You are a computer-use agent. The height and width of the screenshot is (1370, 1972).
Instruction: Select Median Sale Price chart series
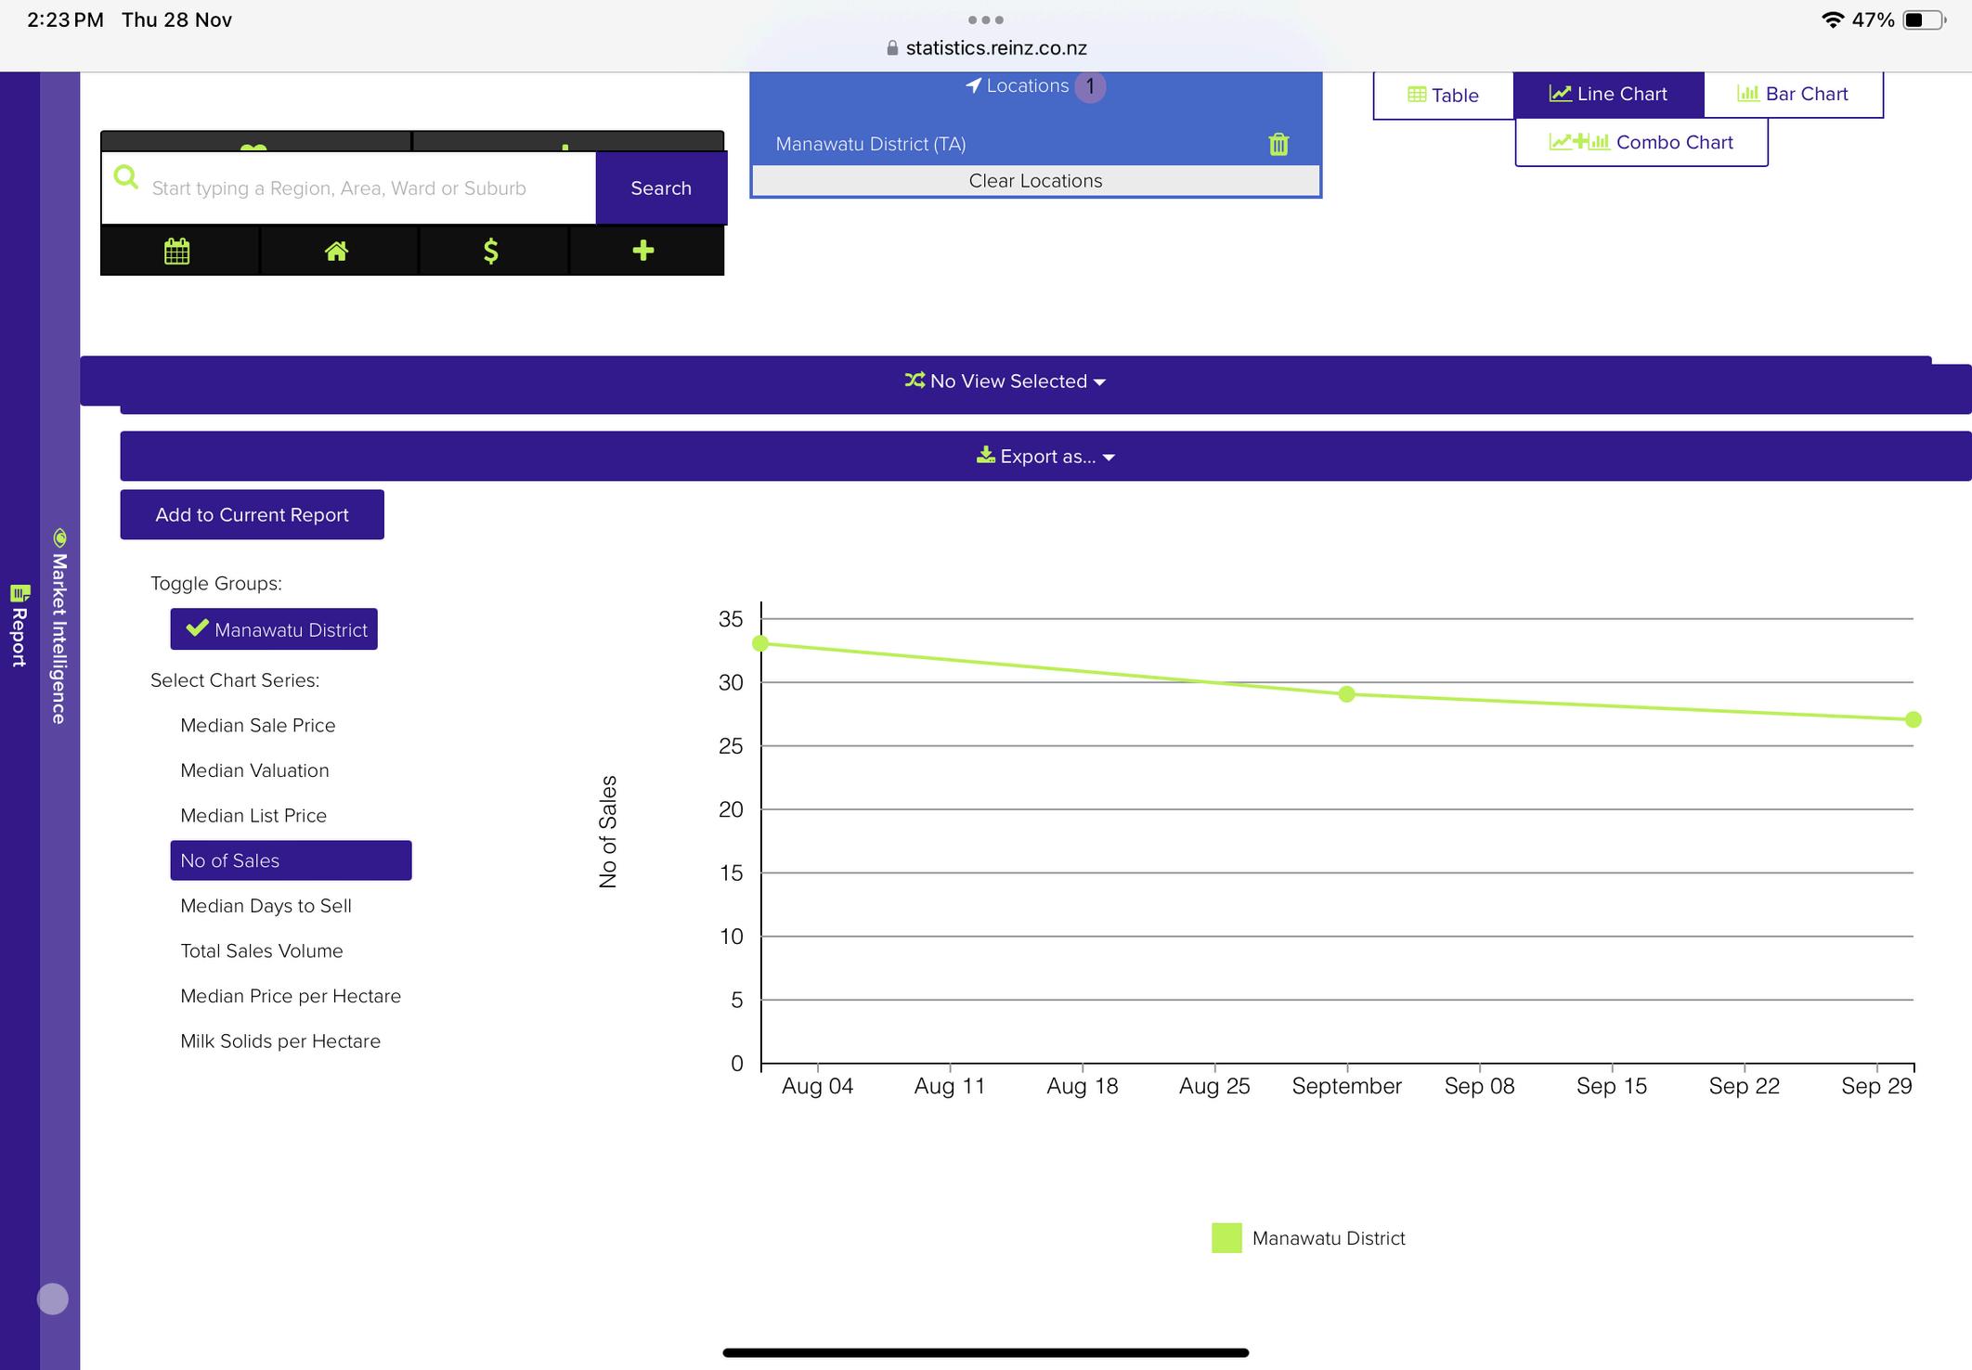[x=257, y=725]
